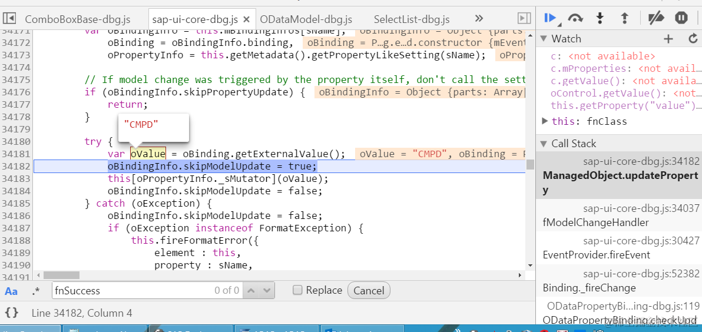Deactivate breakpoints icon
The width and height of the screenshot is (702, 332).
(x=656, y=18)
